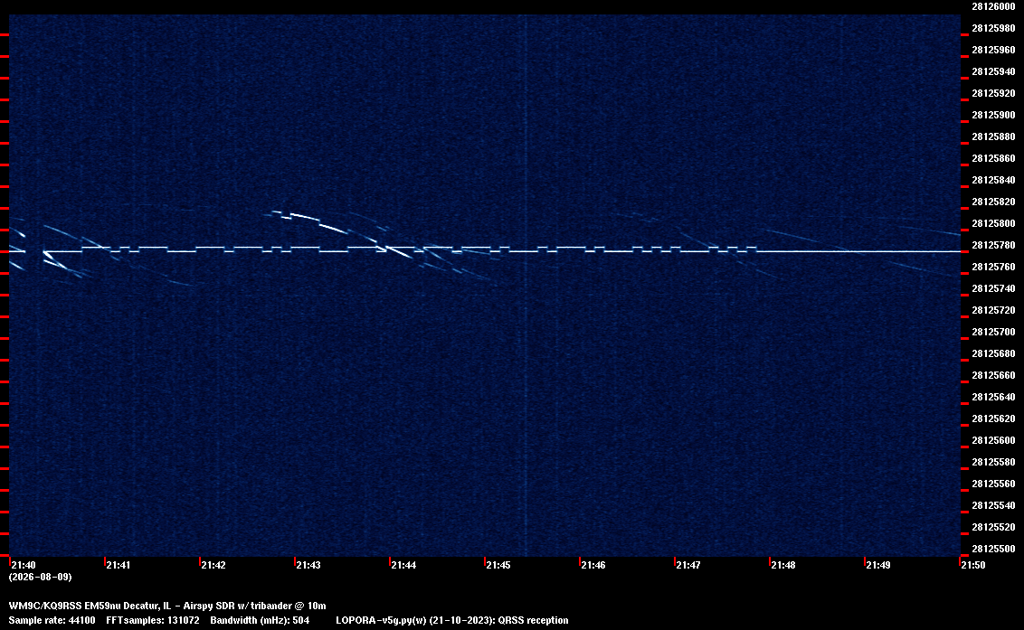Image resolution: width=1024 pixels, height=630 pixels.
Task: Click the 28125540 frequency label
Action: click(x=993, y=504)
